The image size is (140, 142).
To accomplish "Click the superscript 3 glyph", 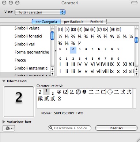I will [x=80, y=49].
